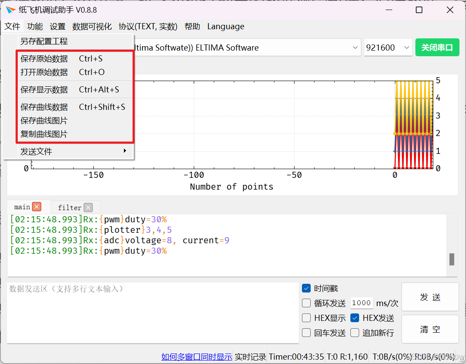Open the 921600 baud rate dropdown
Image resolution: width=466 pixels, height=364 pixels.
(388, 48)
